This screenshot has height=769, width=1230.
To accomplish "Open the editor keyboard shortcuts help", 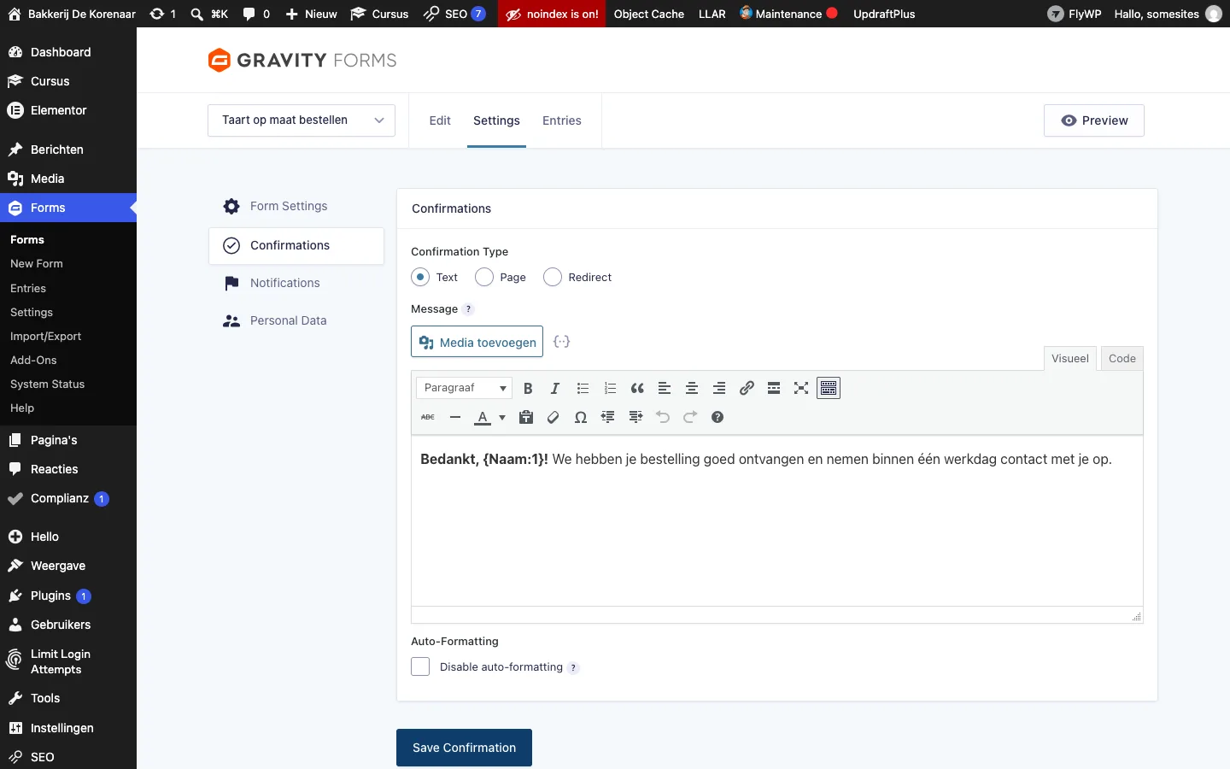I will click(x=717, y=417).
